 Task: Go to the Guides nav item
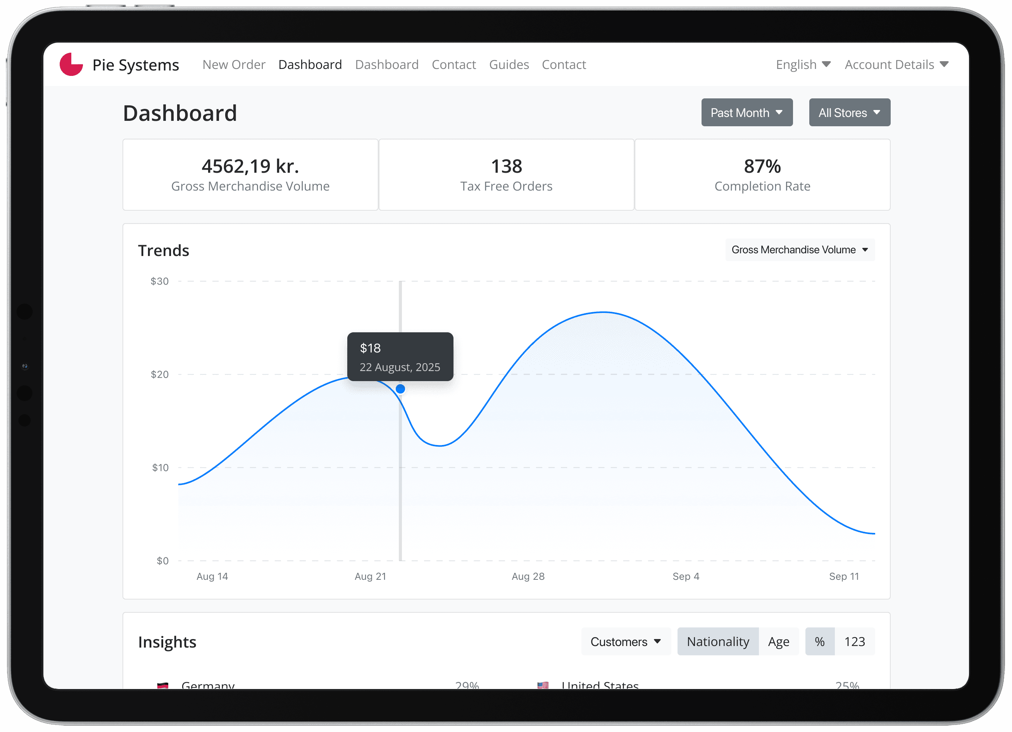pyautogui.click(x=509, y=65)
